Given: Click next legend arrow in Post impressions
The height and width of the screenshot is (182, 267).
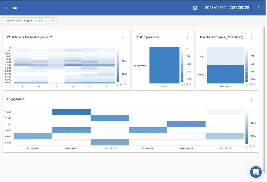Looking at the screenshot, I should pos(190,85).
